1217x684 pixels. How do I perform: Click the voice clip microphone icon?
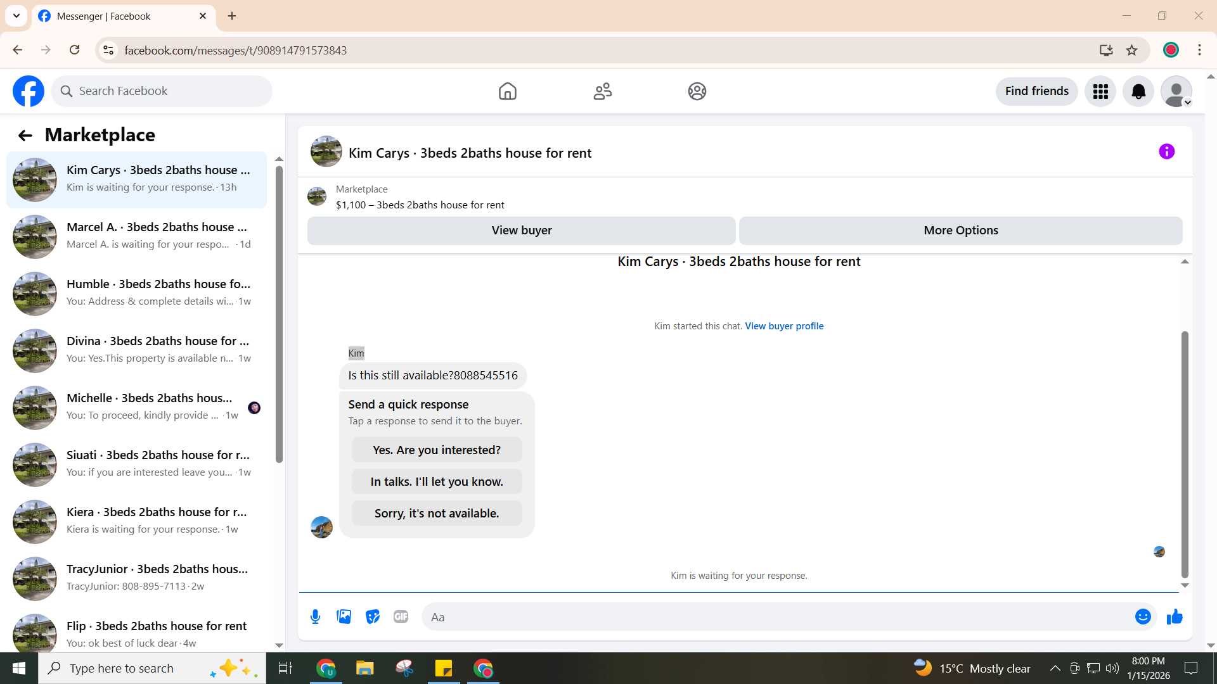(315, 617)
